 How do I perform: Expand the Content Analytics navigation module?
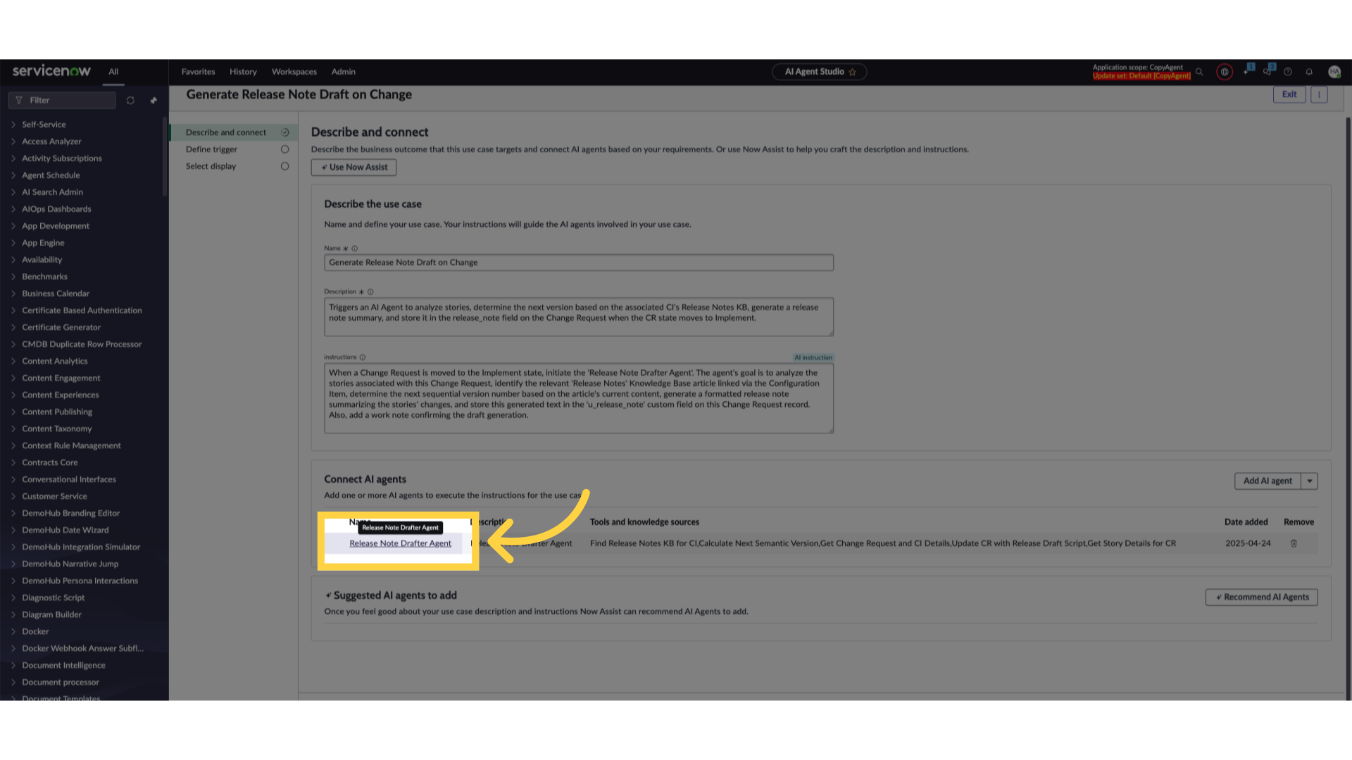pyautogui.click(x=13, y=361)
